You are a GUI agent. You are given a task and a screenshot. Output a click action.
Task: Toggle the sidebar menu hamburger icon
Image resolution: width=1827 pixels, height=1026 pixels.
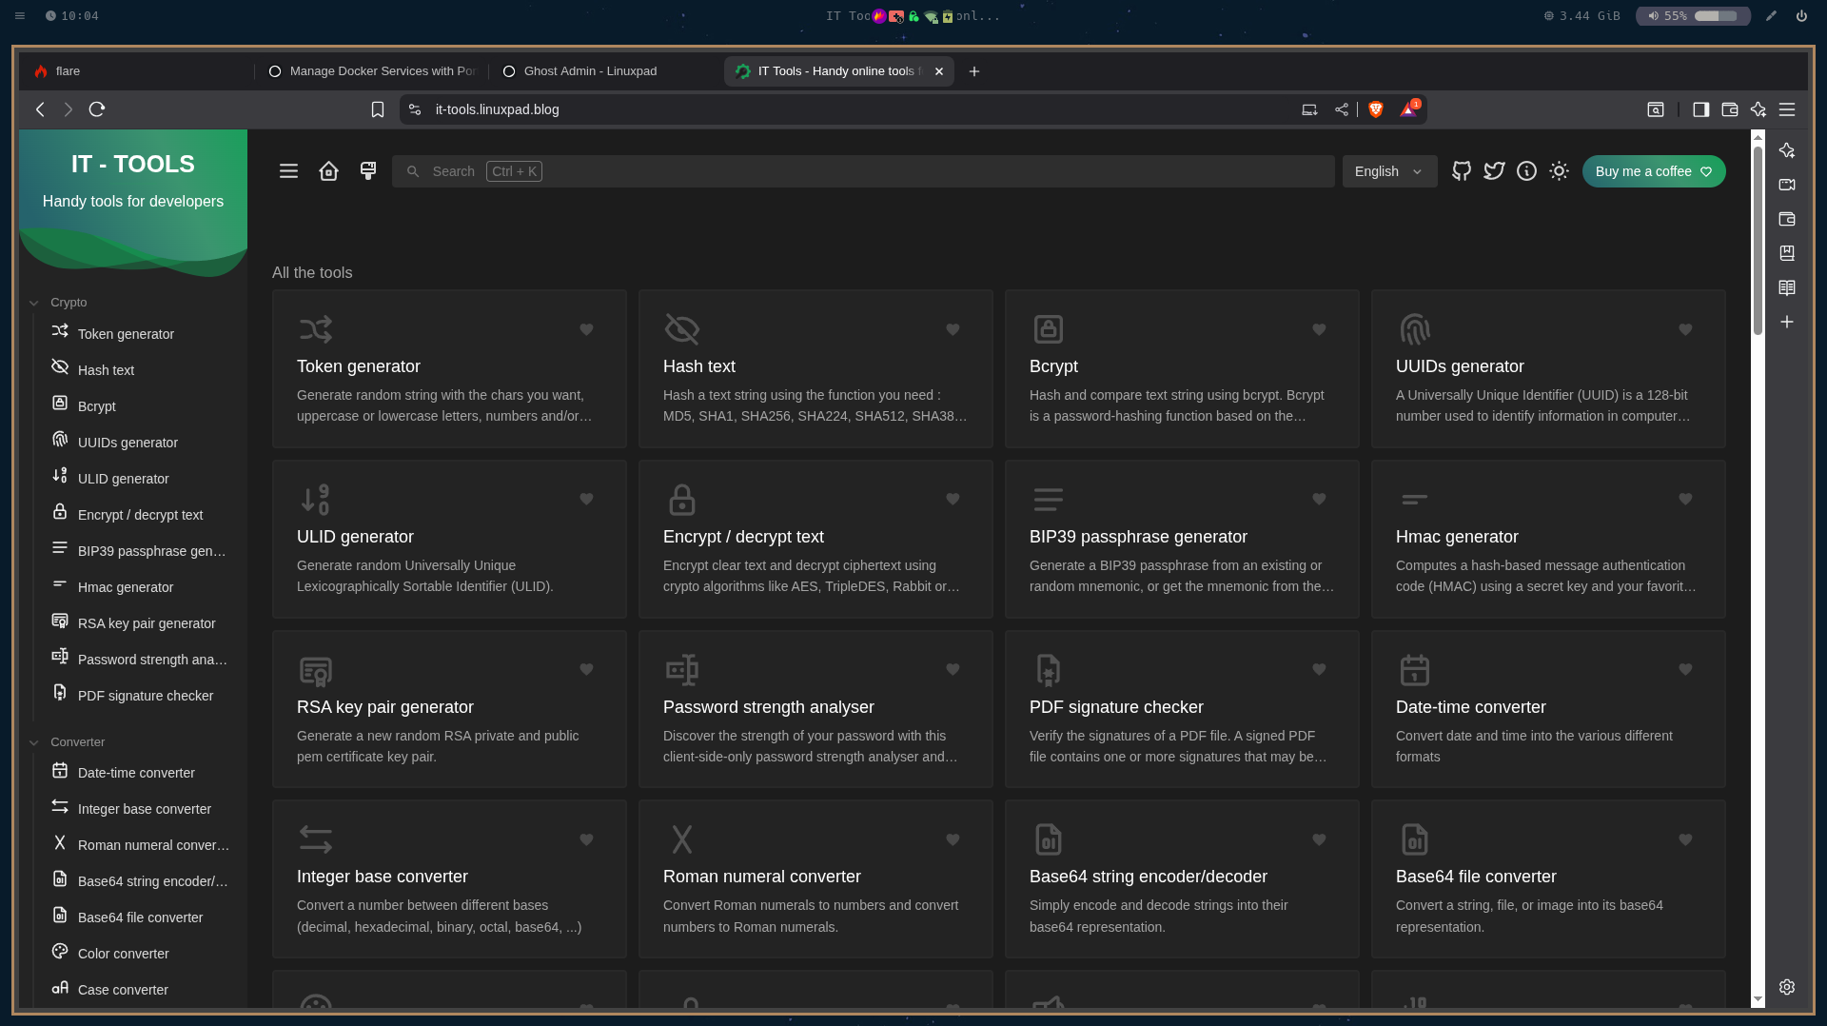tap(288, 171)
